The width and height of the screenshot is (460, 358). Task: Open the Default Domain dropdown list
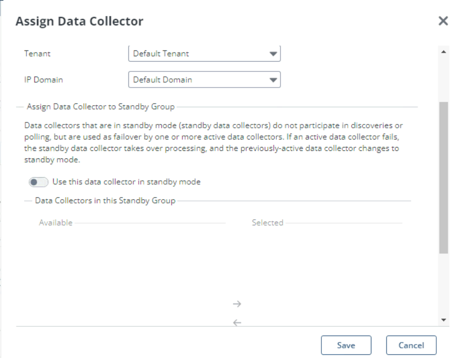[x=204, y=79]
